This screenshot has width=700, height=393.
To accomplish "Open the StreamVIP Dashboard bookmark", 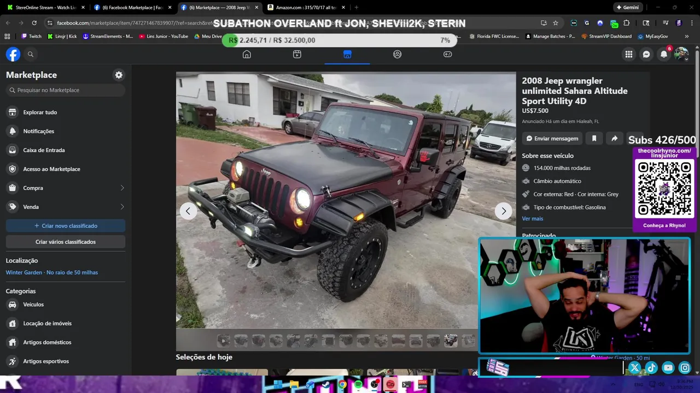I will [x=606, y=36].
